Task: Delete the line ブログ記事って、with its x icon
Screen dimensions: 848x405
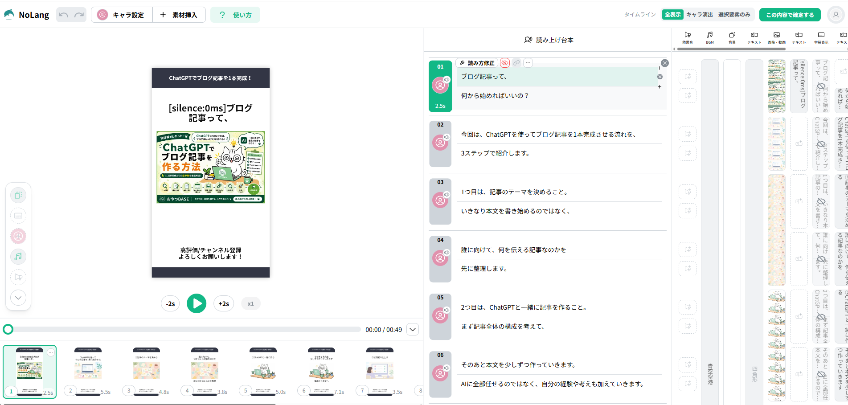Action: point(660,77)
